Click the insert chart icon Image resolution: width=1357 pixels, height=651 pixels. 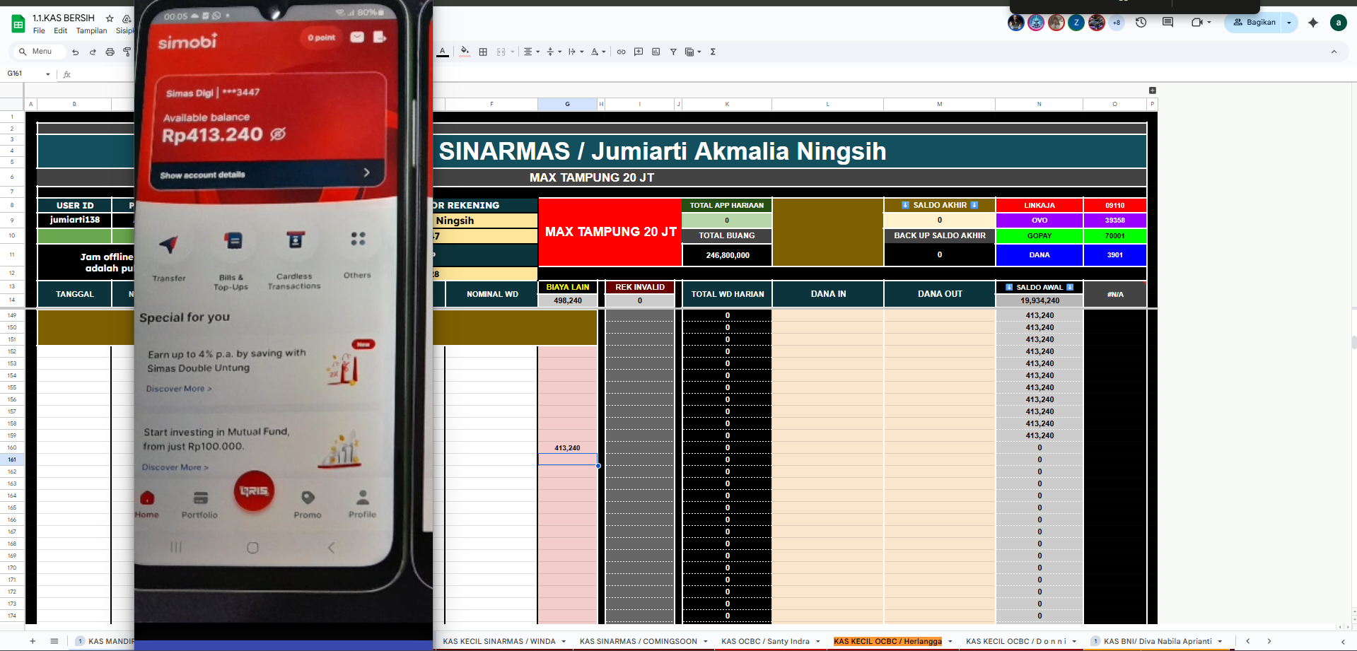coord(656,52)
